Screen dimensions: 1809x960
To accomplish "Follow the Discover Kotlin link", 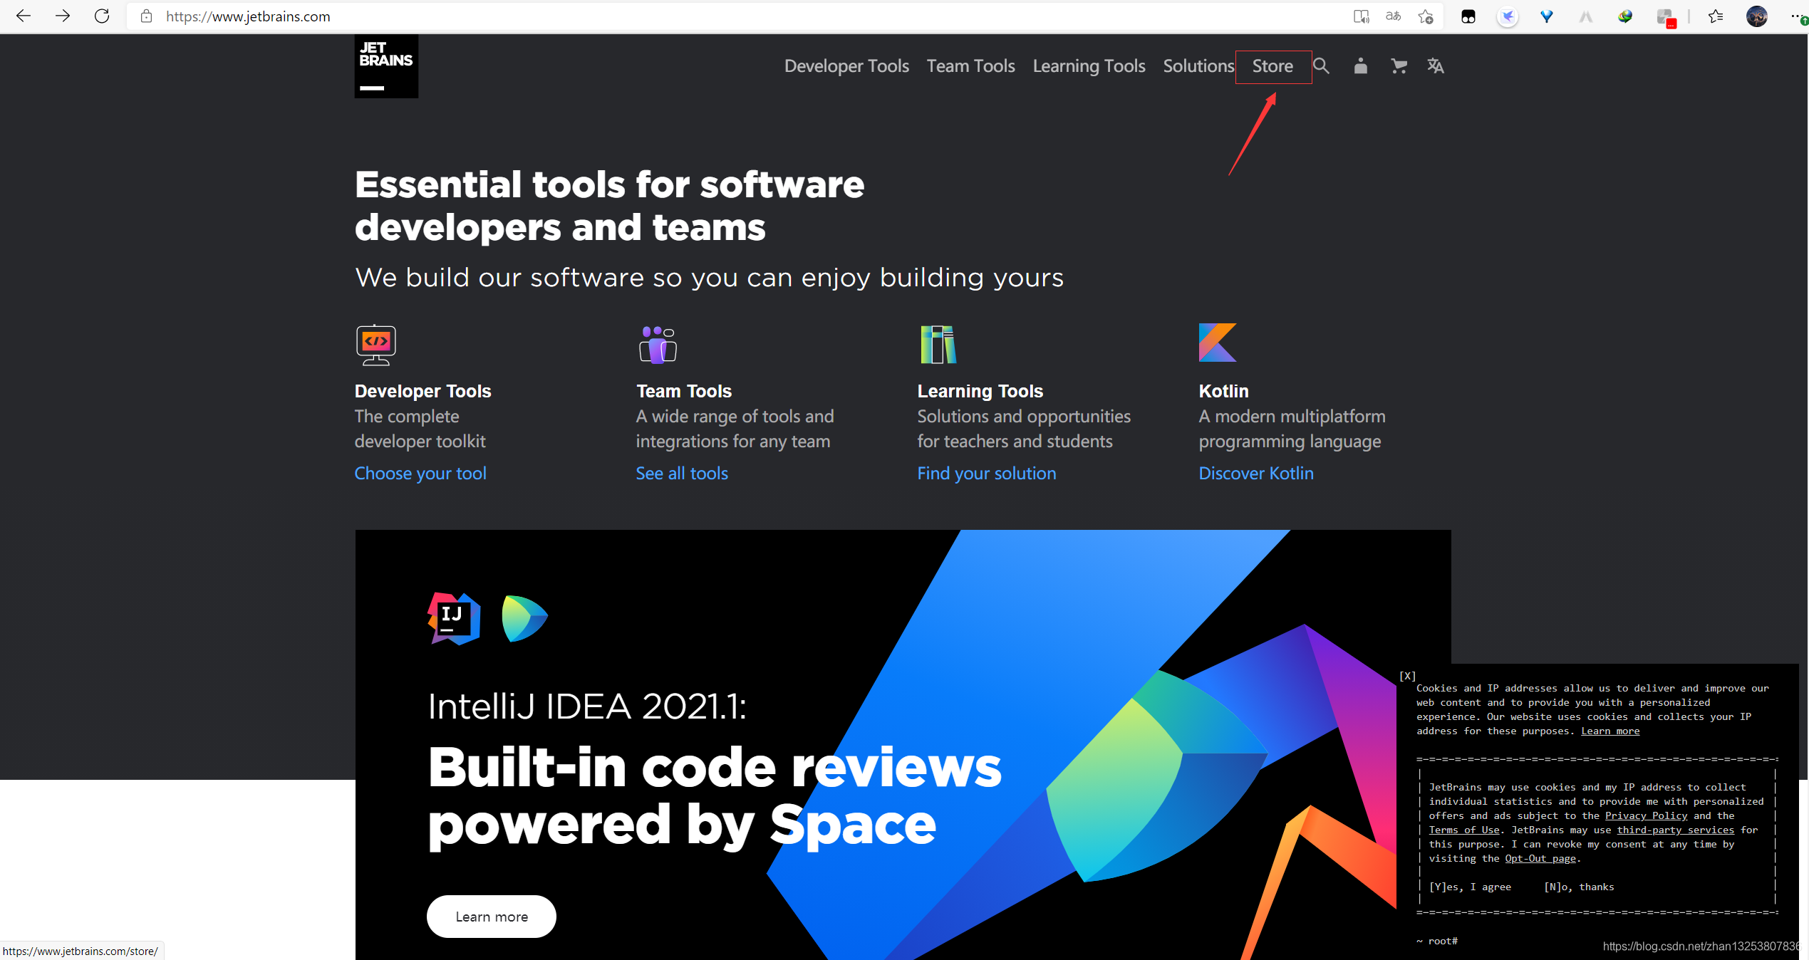I will 1255,474.
